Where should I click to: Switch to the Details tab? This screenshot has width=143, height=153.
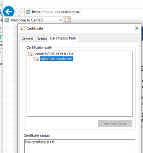(x=42, y=39)
